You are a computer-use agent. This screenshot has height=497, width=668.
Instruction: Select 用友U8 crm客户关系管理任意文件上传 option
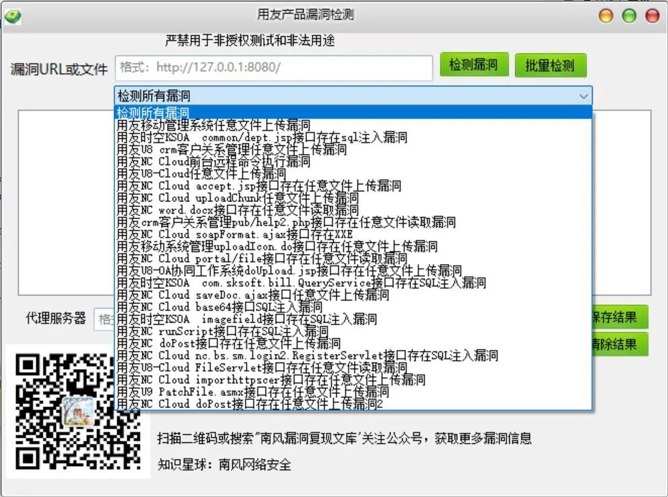353,150
